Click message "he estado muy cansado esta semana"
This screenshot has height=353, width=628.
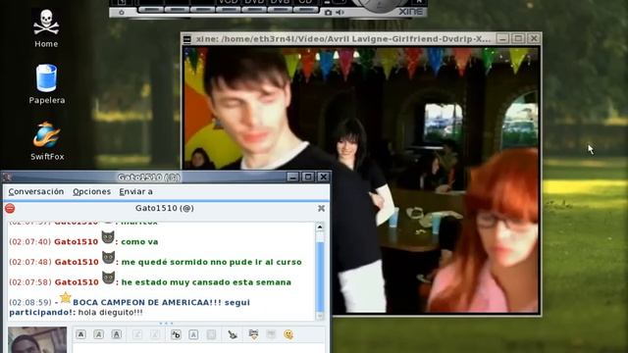pyautogui.click(x=206, y=282)
